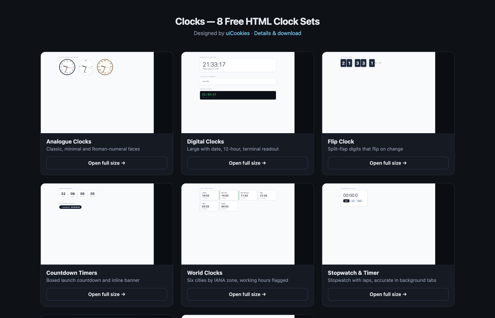Click the 06 hours countdown box
Viewport: 495px width, 318px height.
pos(73,195)
